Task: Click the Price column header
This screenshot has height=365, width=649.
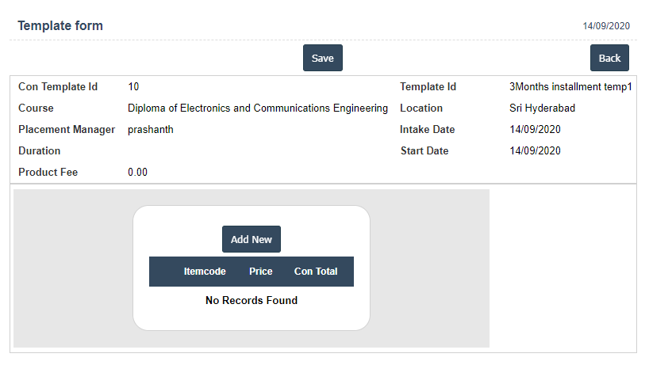Action: click(260, 272)
